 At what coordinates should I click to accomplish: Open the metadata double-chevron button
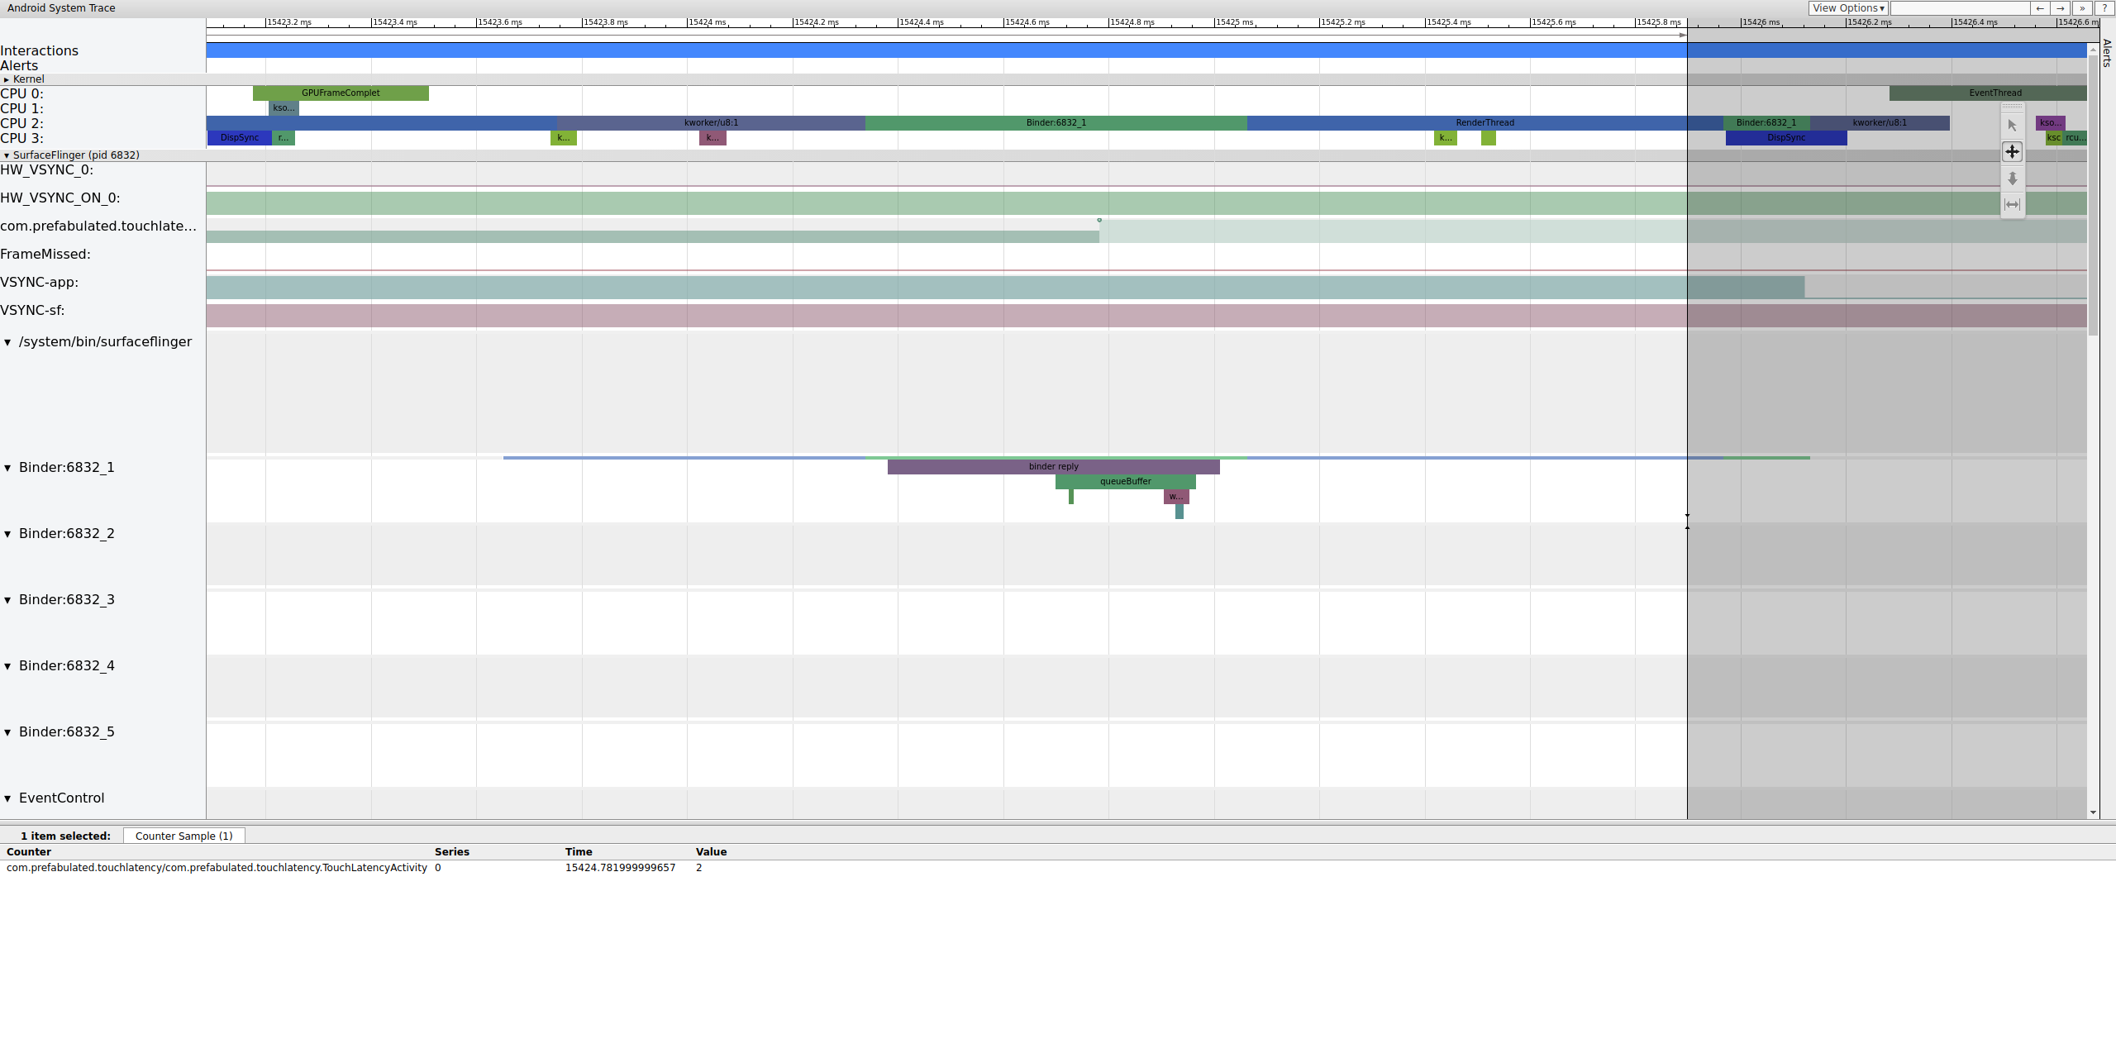coord(2082,8)
